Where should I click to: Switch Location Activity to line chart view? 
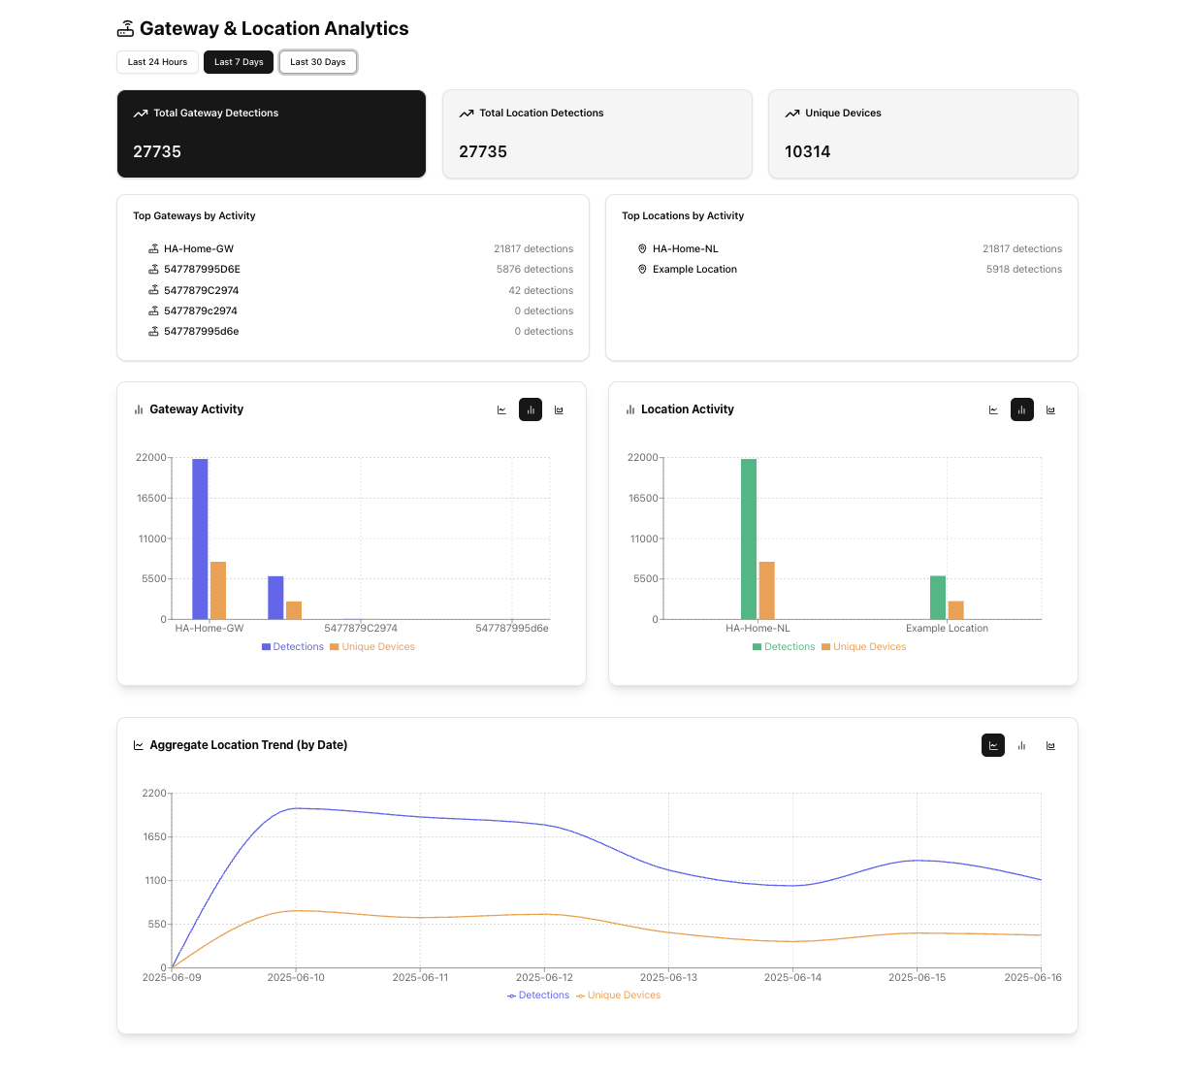(993, 409)
